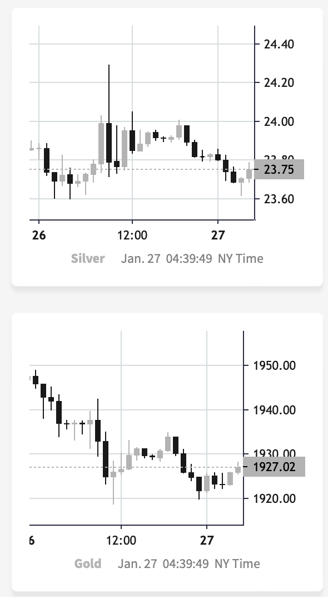Click the Gold chart timestamp Jan. 27 text
This screenshot has width=328, height=597.
(x=137, y=564)
